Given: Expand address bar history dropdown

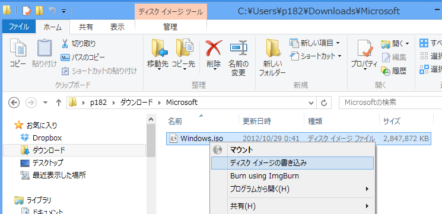Looking at the screenshot, I should [x=311, y=103].
